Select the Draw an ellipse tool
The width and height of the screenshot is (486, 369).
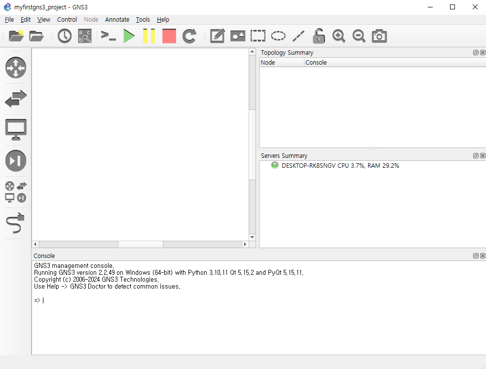(x=278, y=36)
